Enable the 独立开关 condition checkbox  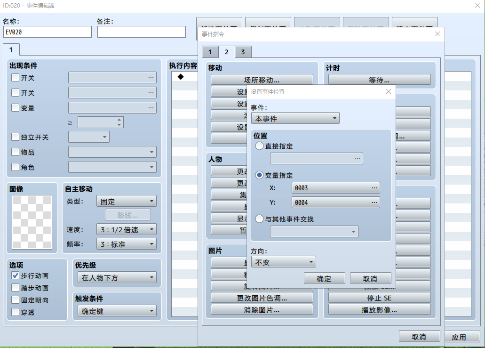(15, 137)
